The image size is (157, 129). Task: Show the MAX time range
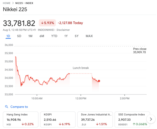coord(89,36)
